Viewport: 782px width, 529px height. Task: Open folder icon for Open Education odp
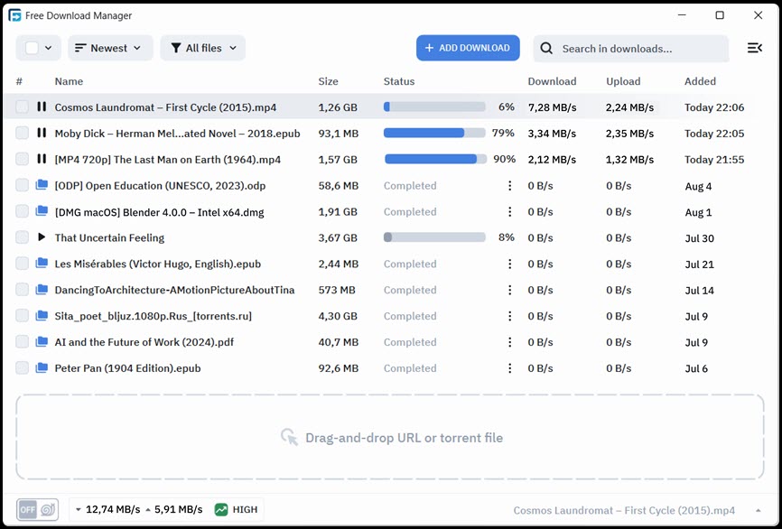[x=42, y=185]
